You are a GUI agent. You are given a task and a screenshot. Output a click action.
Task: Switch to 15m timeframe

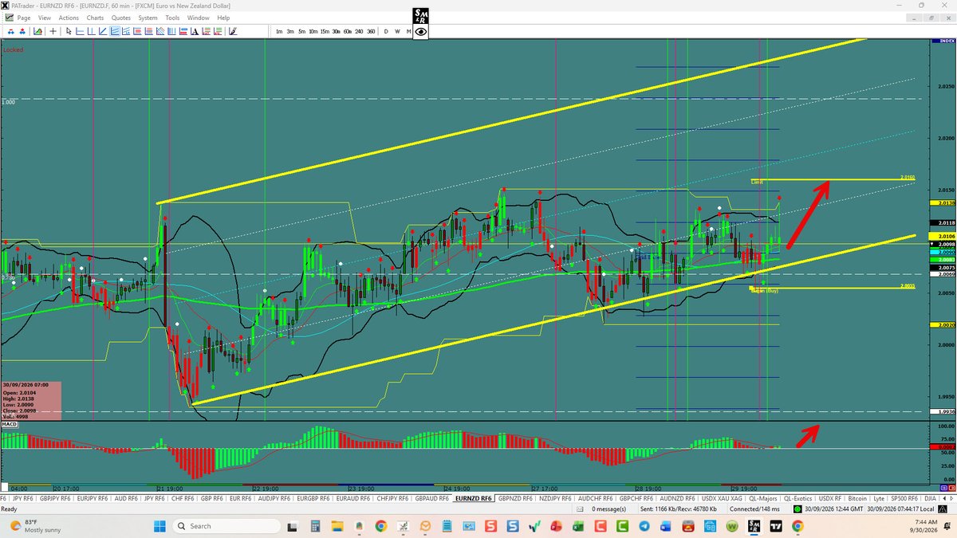325,32
